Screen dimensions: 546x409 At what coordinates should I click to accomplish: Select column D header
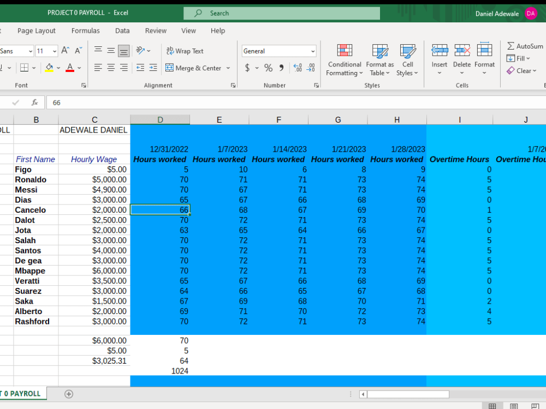(x=160, y=119)
